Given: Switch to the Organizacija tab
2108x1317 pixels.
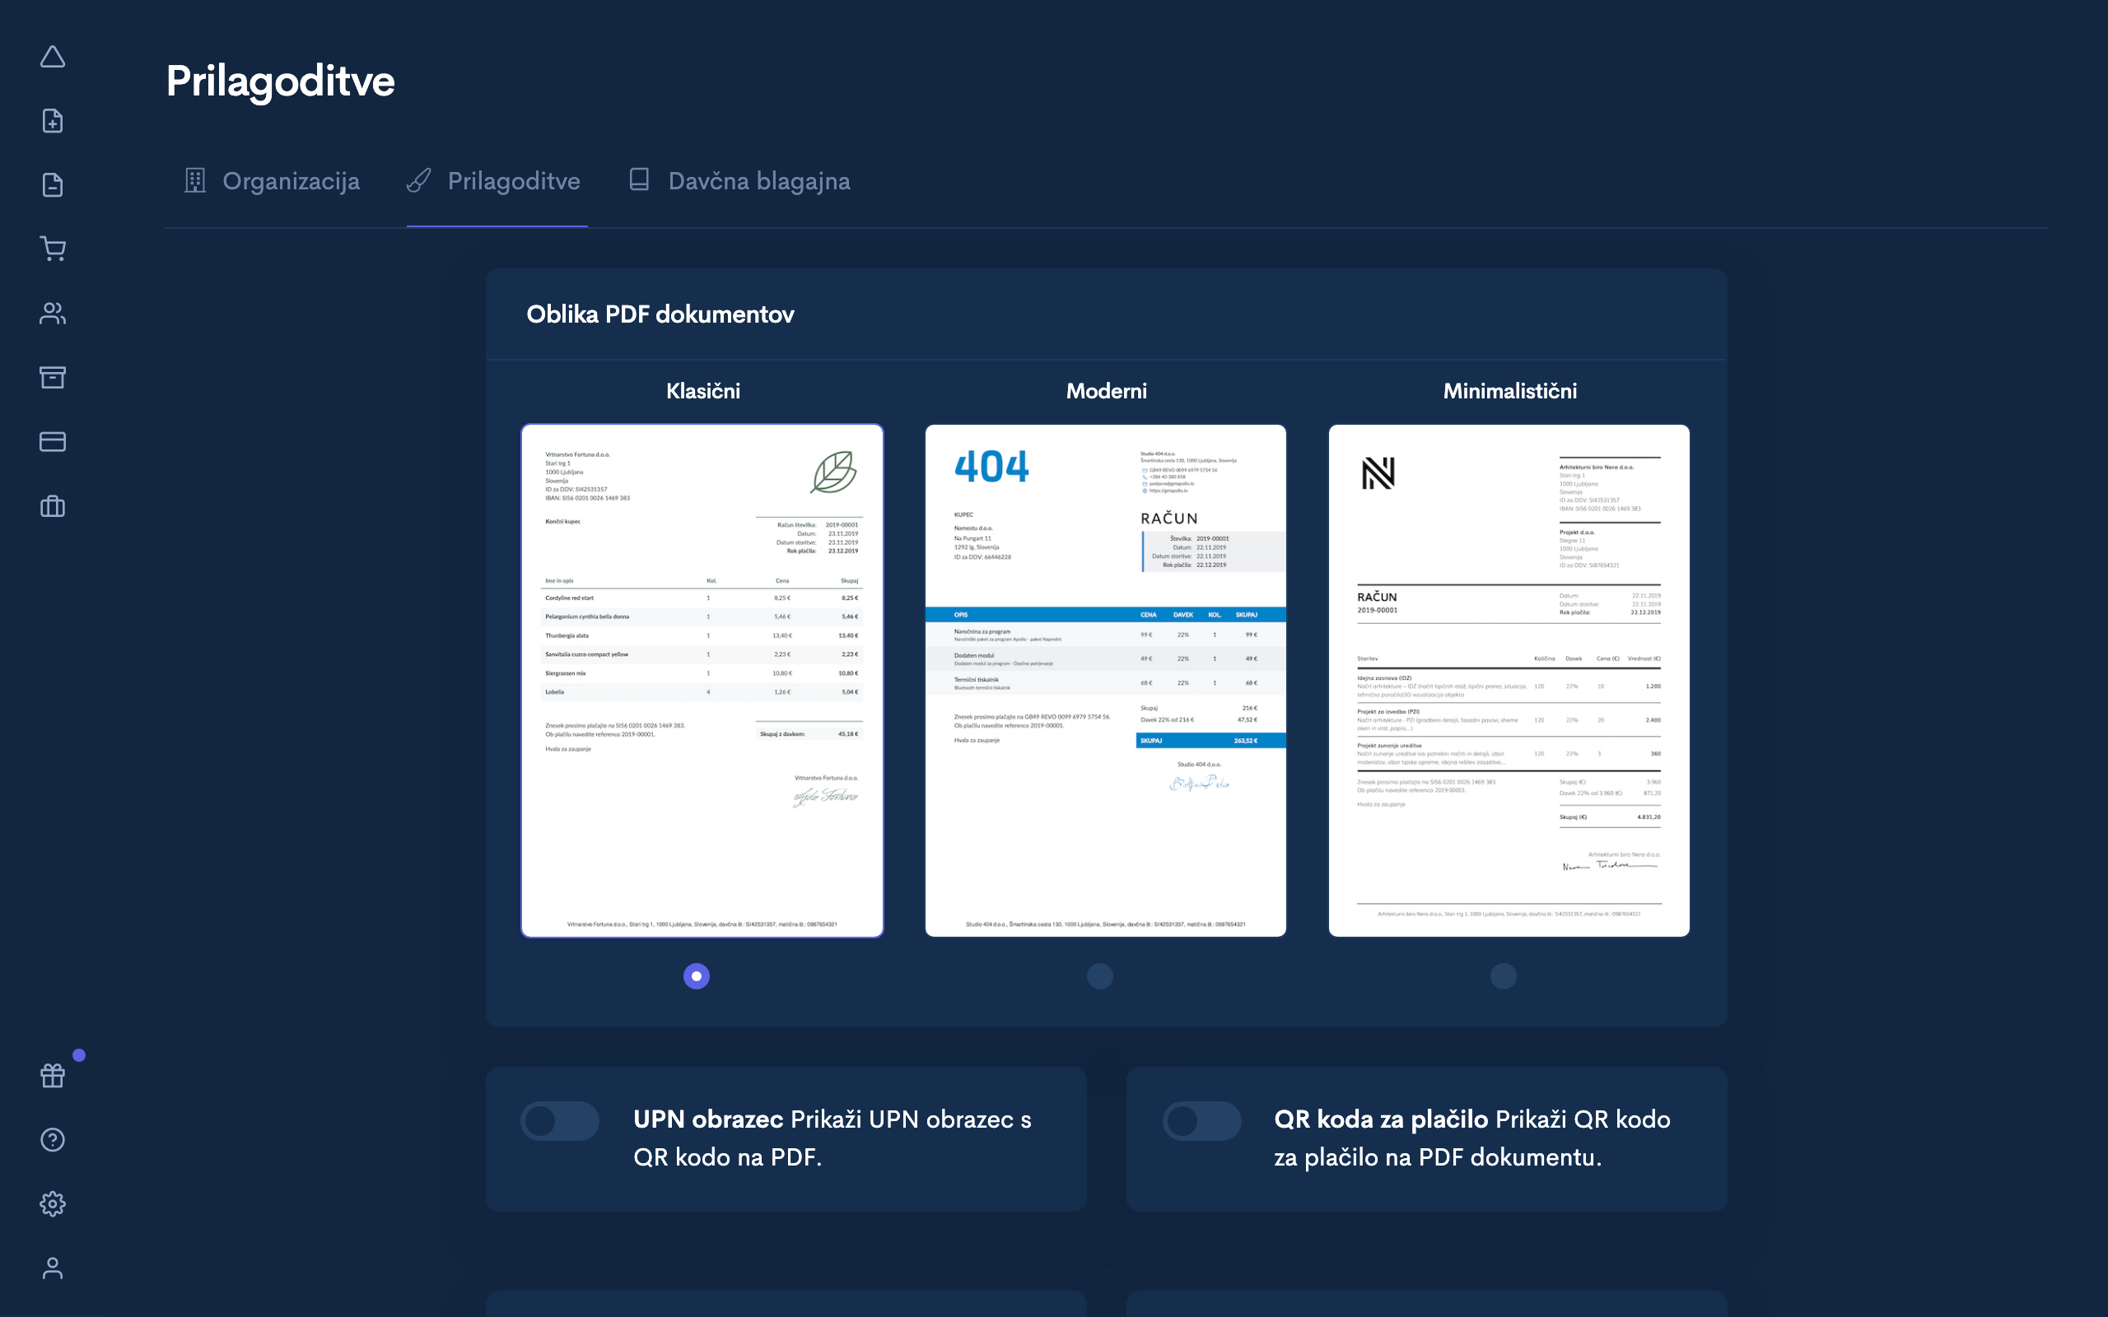Looking at the screenshot, I should 273,181.
